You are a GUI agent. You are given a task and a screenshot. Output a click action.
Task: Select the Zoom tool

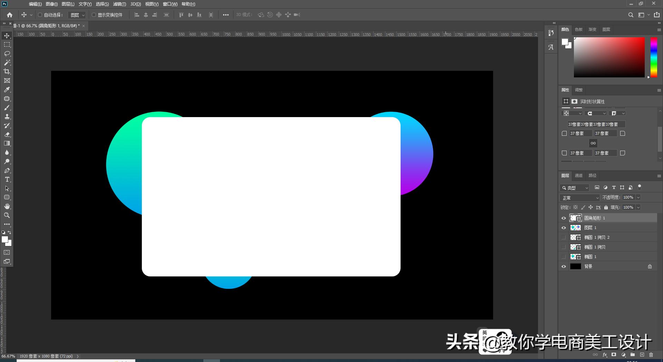pos(7,215)
